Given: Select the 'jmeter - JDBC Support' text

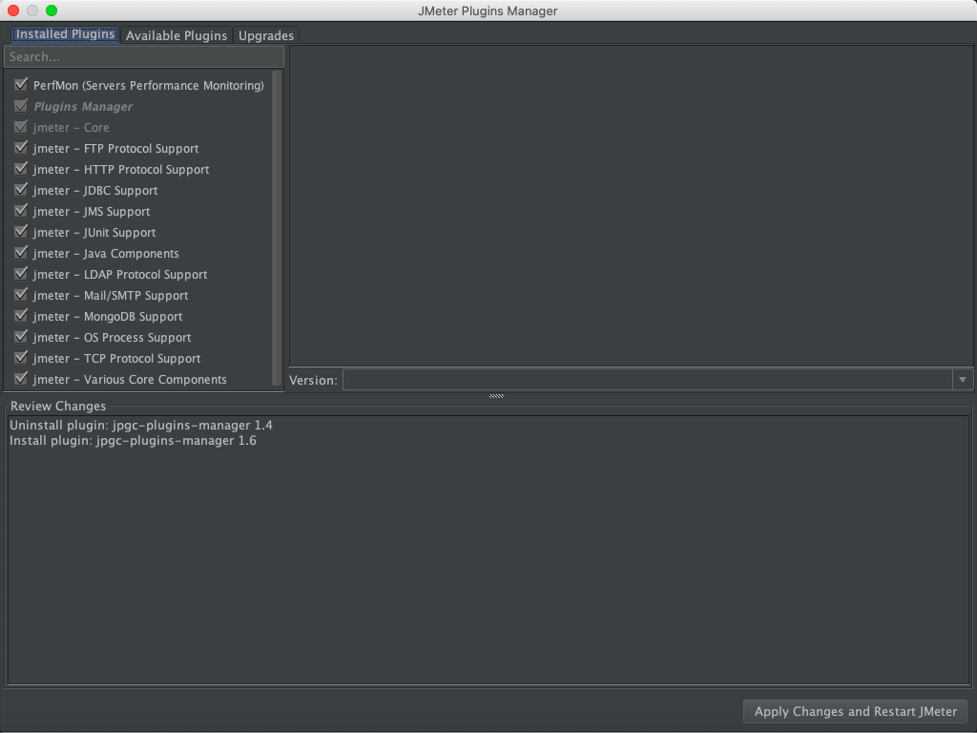Looking at the screenshot, I should tap(95, 191).
